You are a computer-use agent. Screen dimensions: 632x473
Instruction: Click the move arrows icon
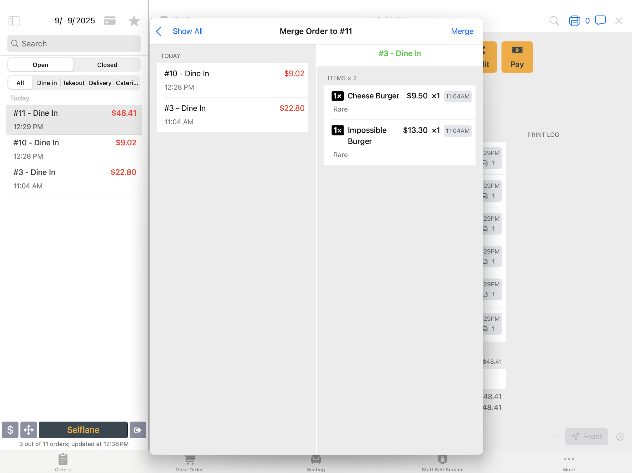click(28, 430)
